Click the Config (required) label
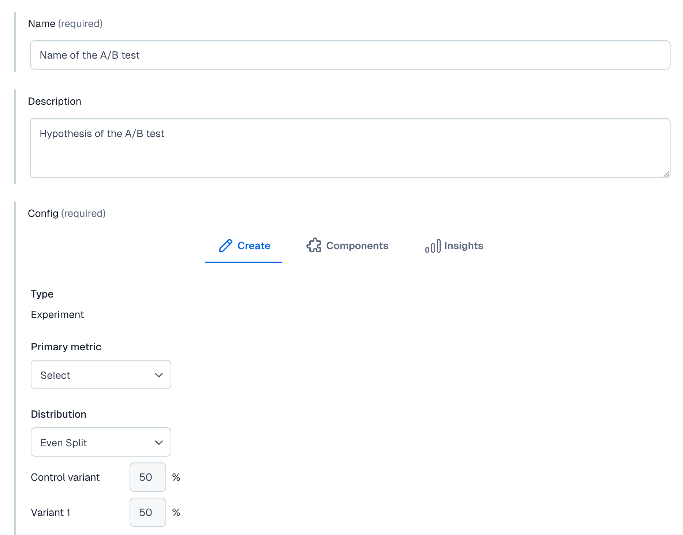The height and width of the screenshot is (535, 683). (67, 214)
